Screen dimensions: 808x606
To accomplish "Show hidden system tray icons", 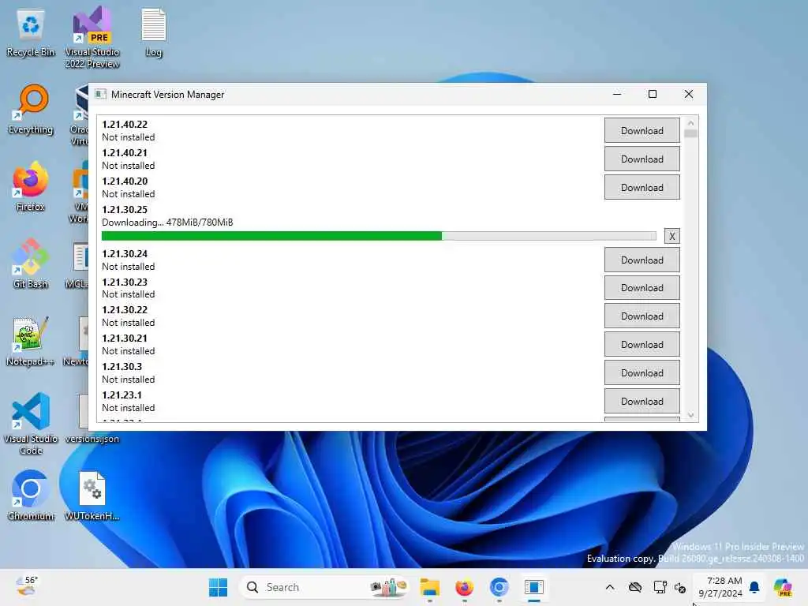I will click(x=610, y=587).
